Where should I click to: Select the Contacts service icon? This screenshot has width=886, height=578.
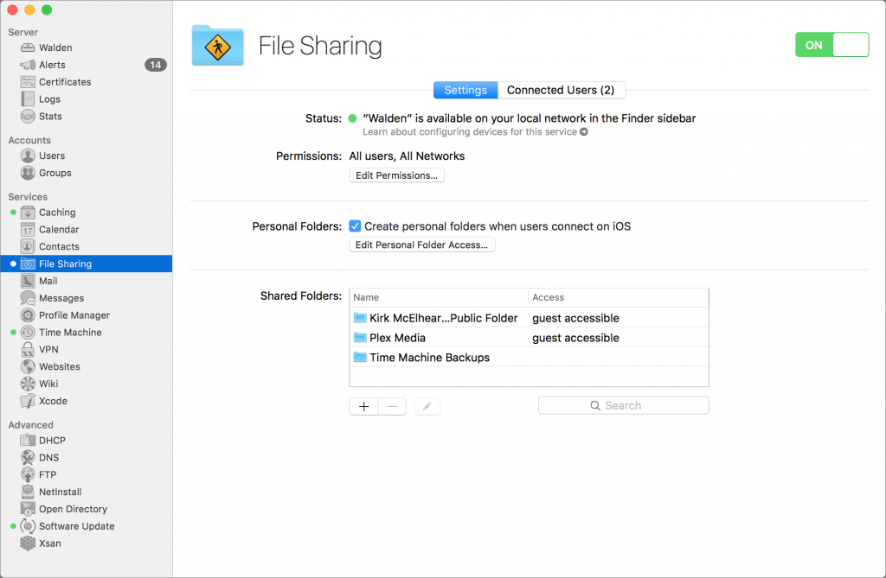(28, 247)
